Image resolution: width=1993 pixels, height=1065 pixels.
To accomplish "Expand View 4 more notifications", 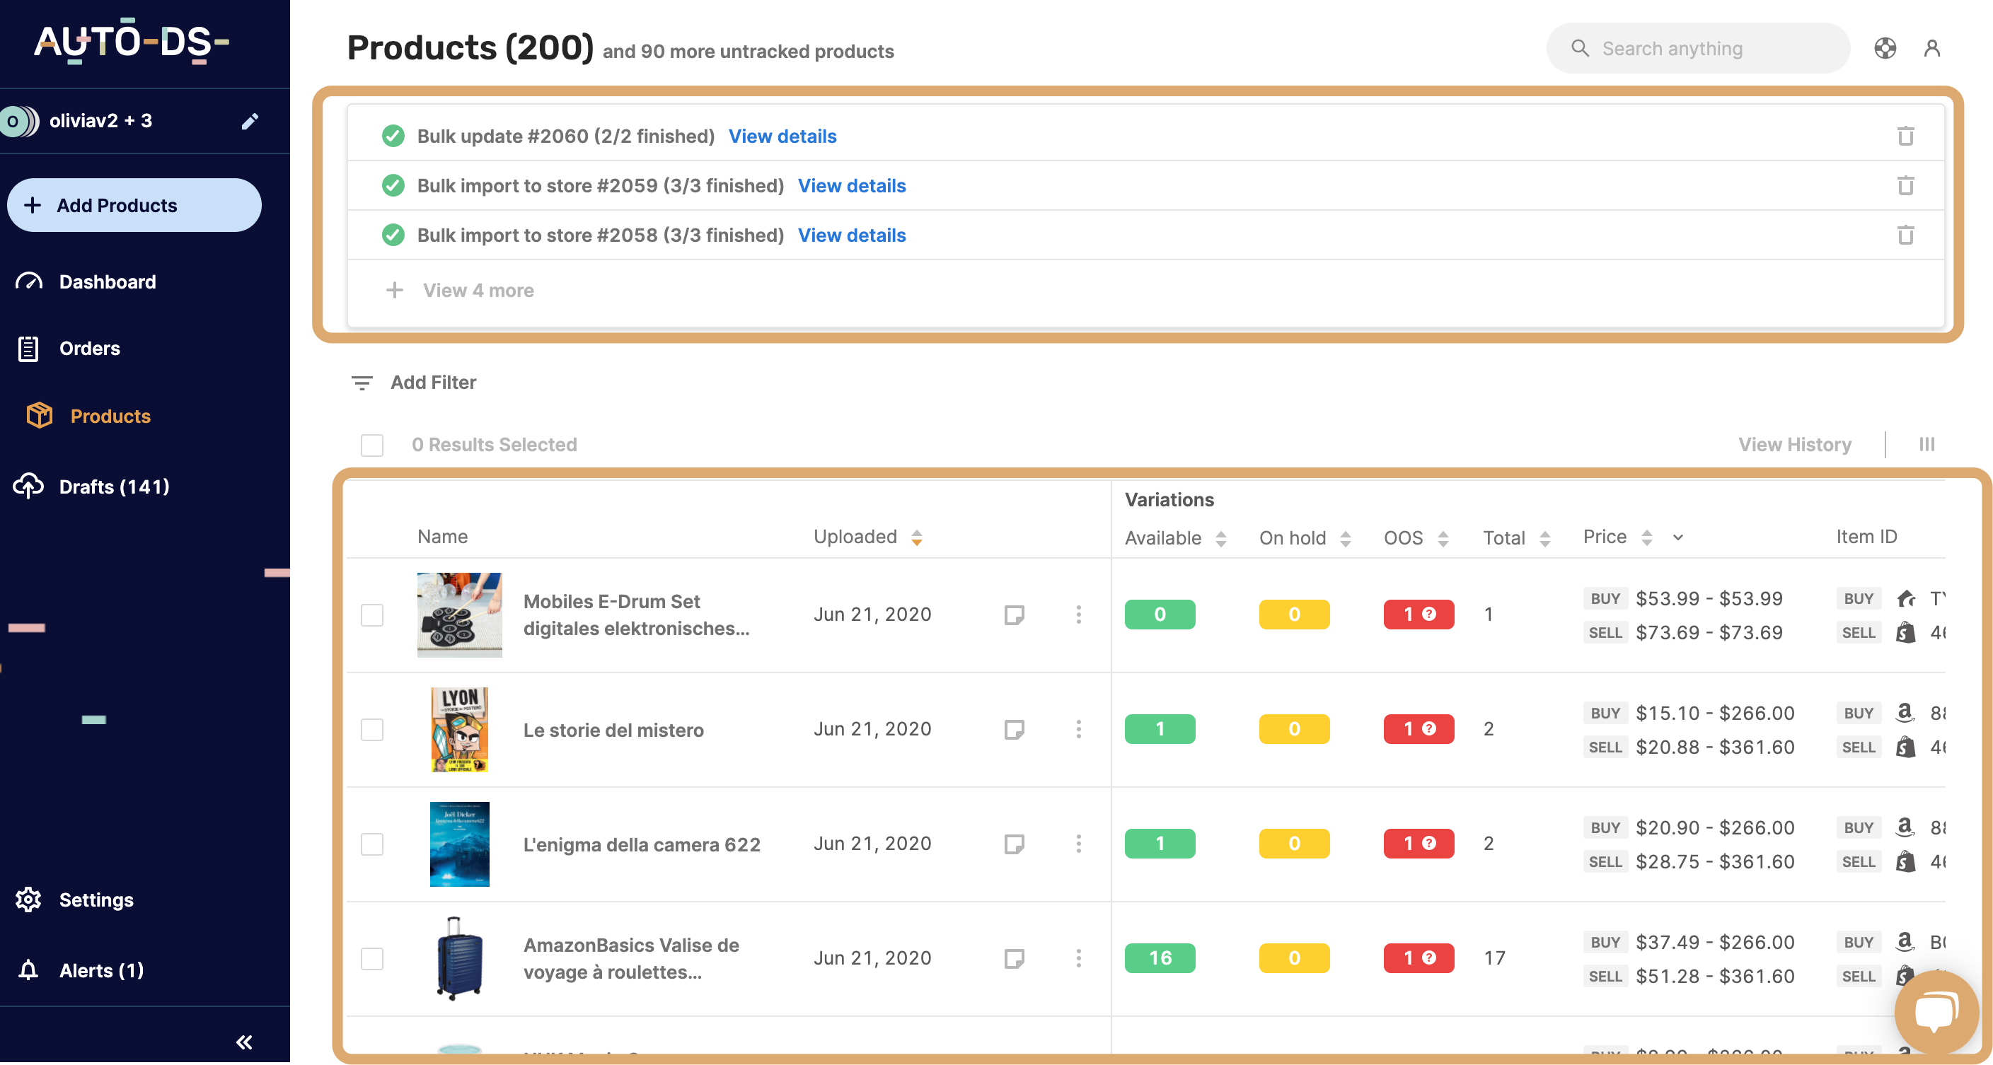I will point(460,291).
